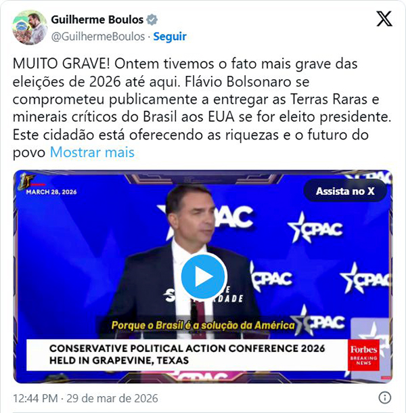Image resolution: width=406 pixels, height=413 pixels.
Task: Open the tweet info icon
Action: tap(384, 397)
